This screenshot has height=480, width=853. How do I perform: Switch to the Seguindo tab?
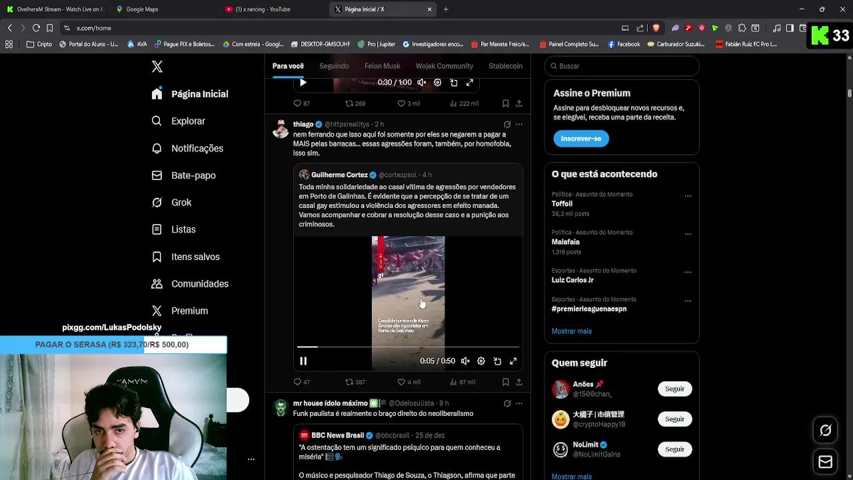pos(334,66)
